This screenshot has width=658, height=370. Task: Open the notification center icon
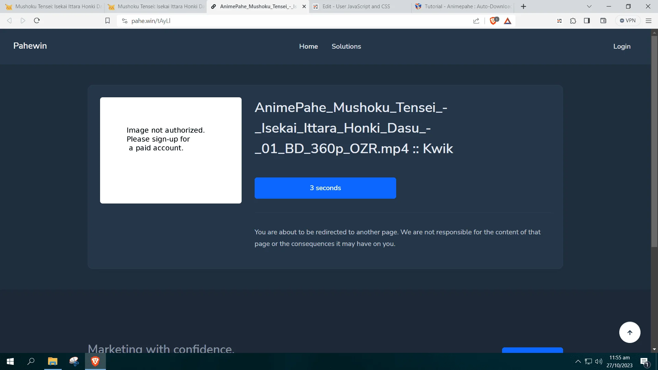point(645,361)
